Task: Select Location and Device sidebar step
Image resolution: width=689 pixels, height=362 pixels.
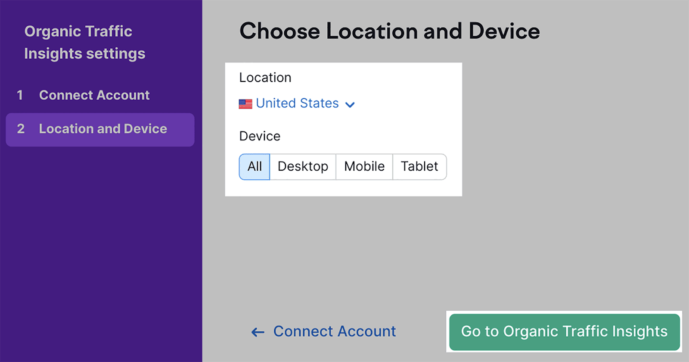Action: point(103,129)
